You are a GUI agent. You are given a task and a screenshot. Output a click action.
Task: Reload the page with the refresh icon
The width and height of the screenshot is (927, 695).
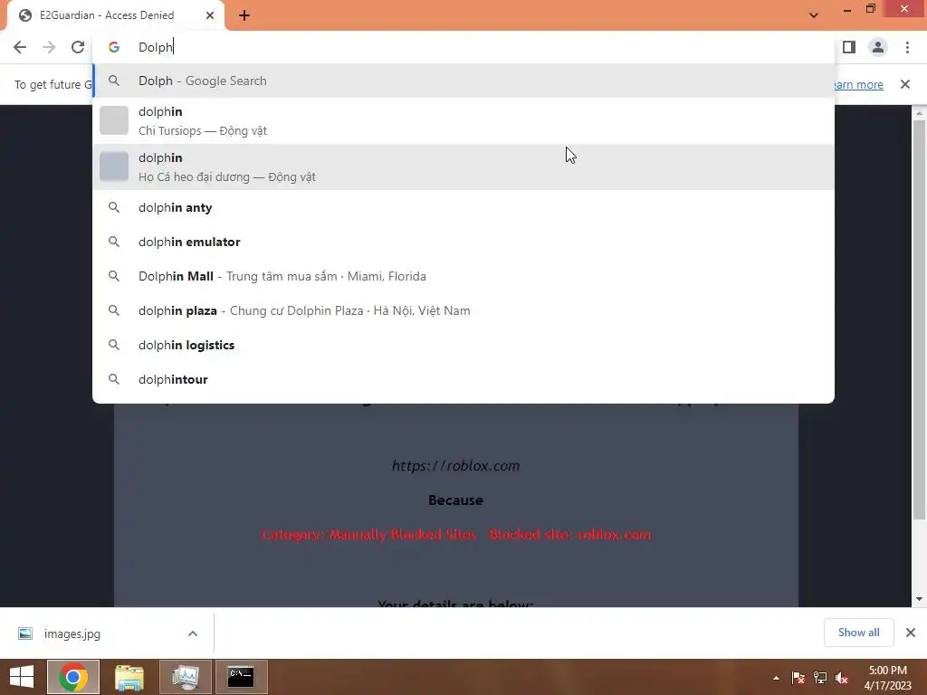78,47
